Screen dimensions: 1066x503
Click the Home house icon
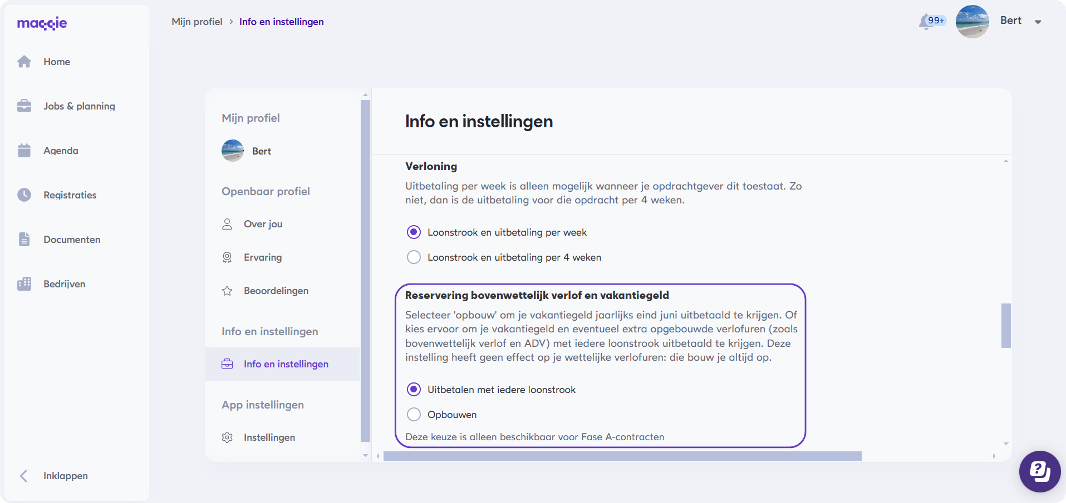[x=24, y=62]
